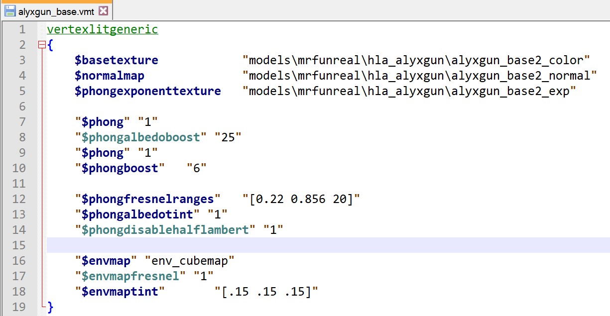Viewport: 610px width, 316px height.
Task: Click the $phongalbedotint parameter
Action: click(x=137, y=214)
